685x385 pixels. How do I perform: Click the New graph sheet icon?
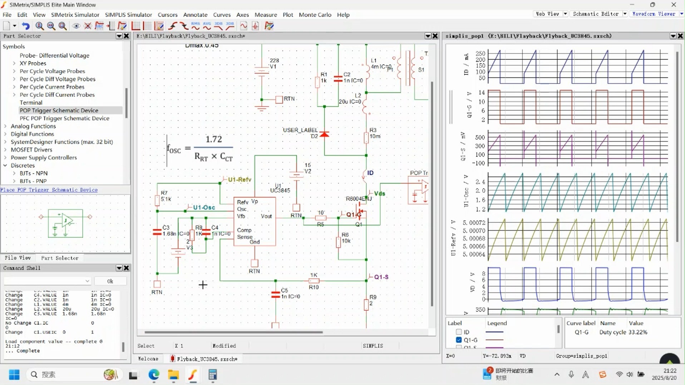tap(6, 26)
